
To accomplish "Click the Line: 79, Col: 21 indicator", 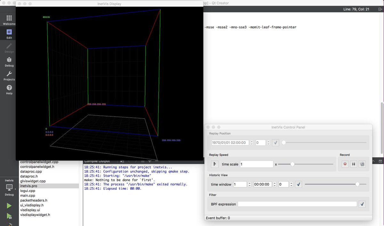I will [356, 9].
